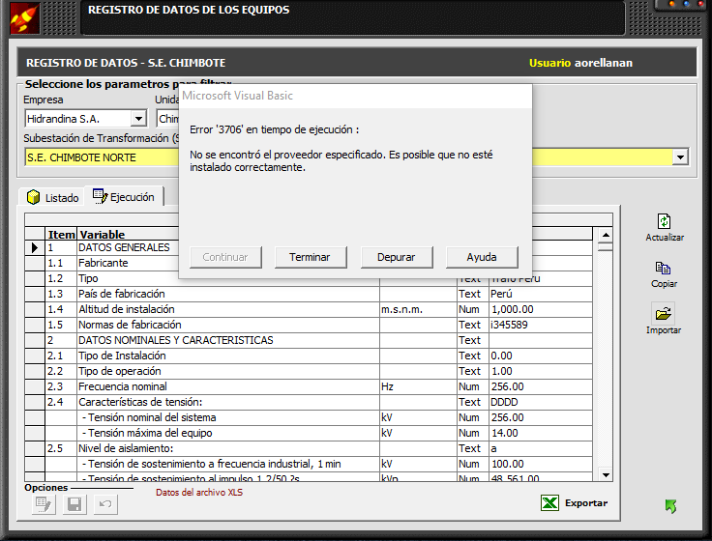Click the Excel Exportar icon
This screenshot has height=541, width=712.
click(x=549, y=503)
